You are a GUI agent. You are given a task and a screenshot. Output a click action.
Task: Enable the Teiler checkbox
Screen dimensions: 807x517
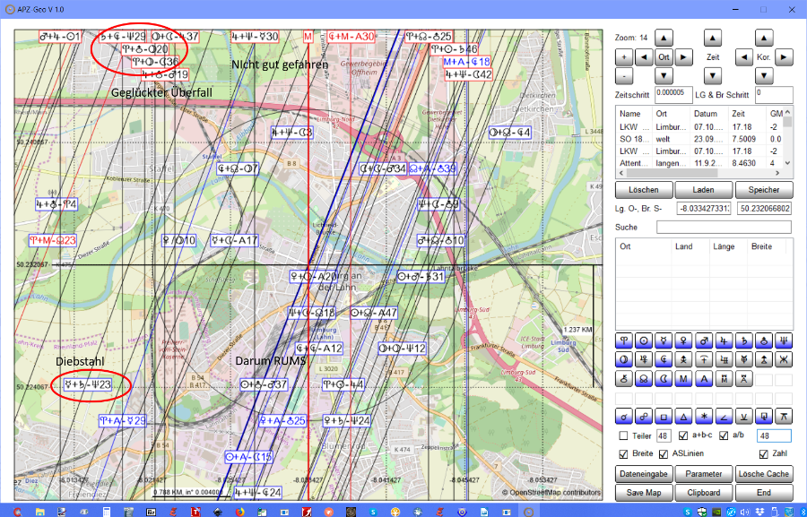pos(623,435)
